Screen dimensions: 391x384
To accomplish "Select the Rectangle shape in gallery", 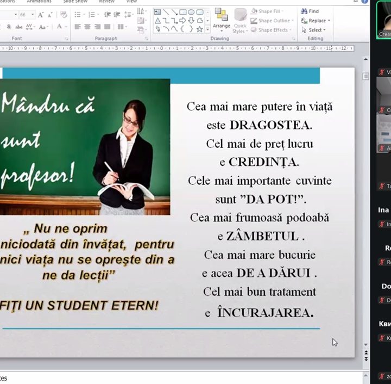I will tap(183, 12).
